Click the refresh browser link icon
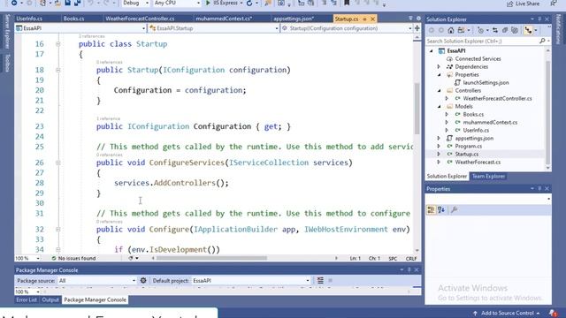This screenshot has height=318, width=566. pos(249,4)
